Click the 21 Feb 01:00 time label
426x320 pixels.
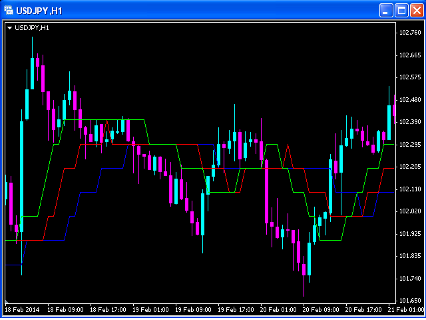(x=406, y=309)
